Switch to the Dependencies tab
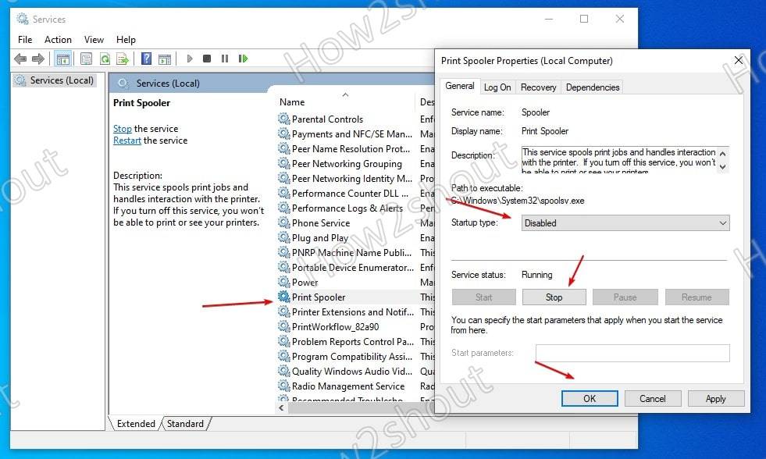The width and height of the screenshot is (766, 459). [x=593, y=87]
